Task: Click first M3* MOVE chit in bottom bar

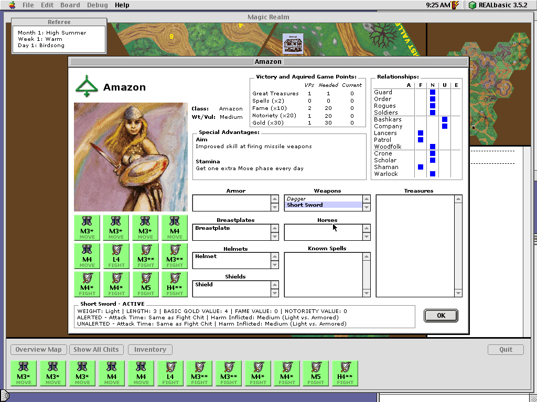Action: pyautogui.click(x=24, y=373)
